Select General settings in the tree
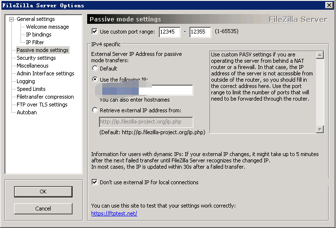This screenshot has height=228, width=336. [x=36, y=19]
